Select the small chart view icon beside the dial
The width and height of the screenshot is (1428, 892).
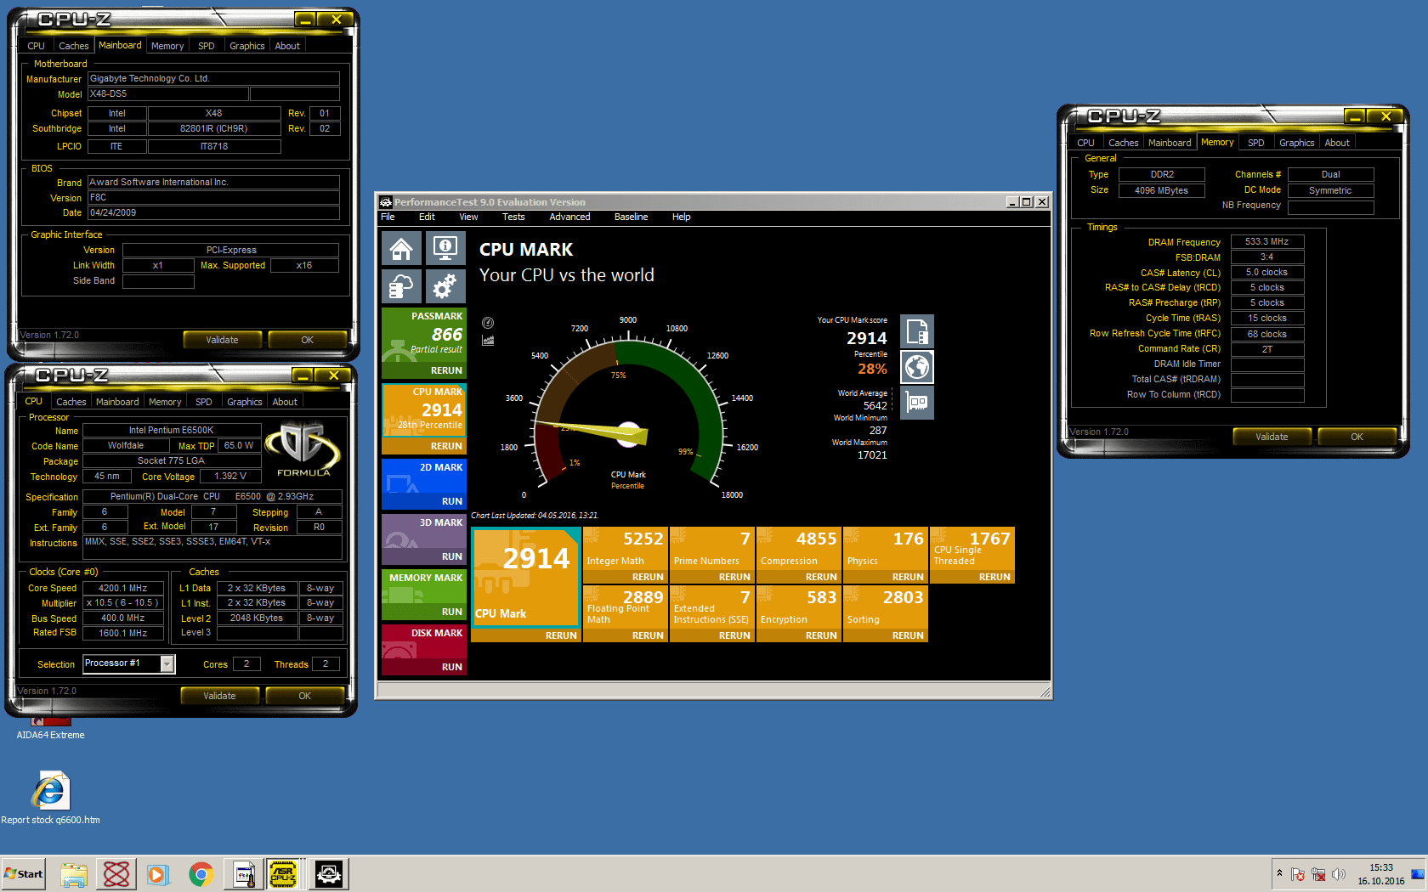[x=488, y=341]
